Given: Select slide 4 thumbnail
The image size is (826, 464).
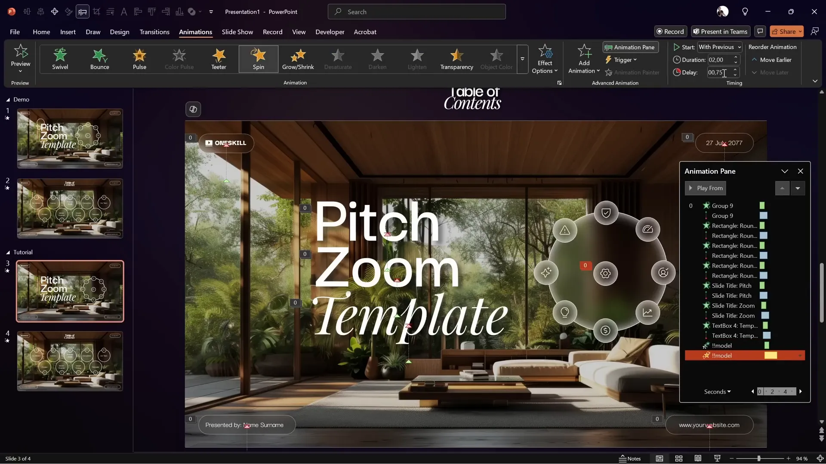Looking at the screenshot, I should (x=70, y=361).
